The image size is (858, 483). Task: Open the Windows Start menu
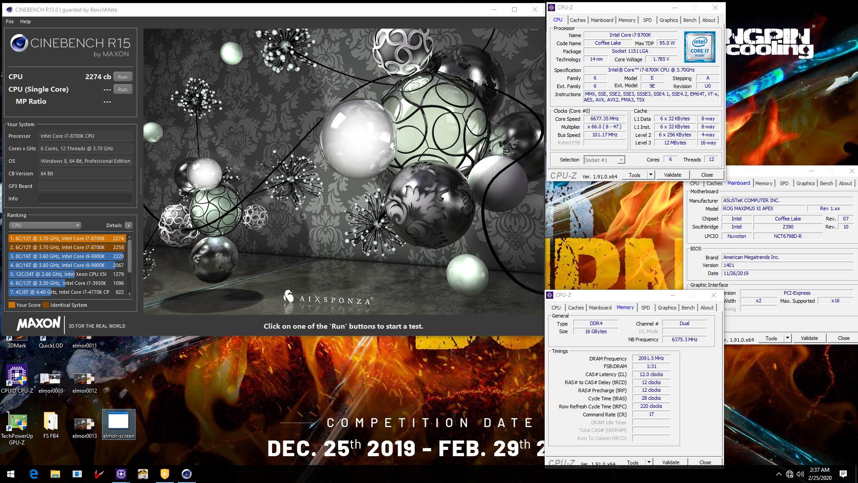[11, 474]
